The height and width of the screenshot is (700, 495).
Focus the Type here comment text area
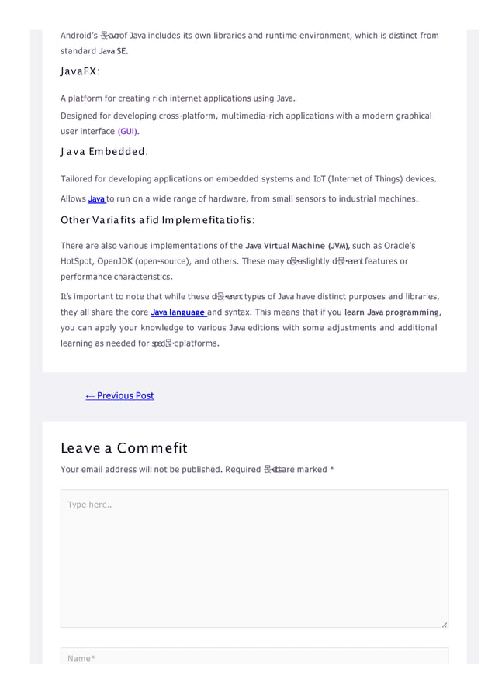coord(254,558)
